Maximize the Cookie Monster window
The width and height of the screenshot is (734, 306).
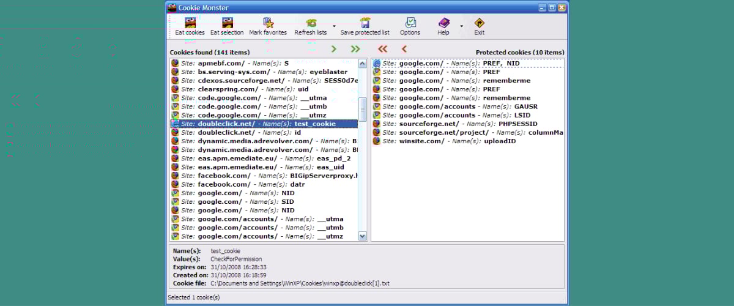pos(552,7)
